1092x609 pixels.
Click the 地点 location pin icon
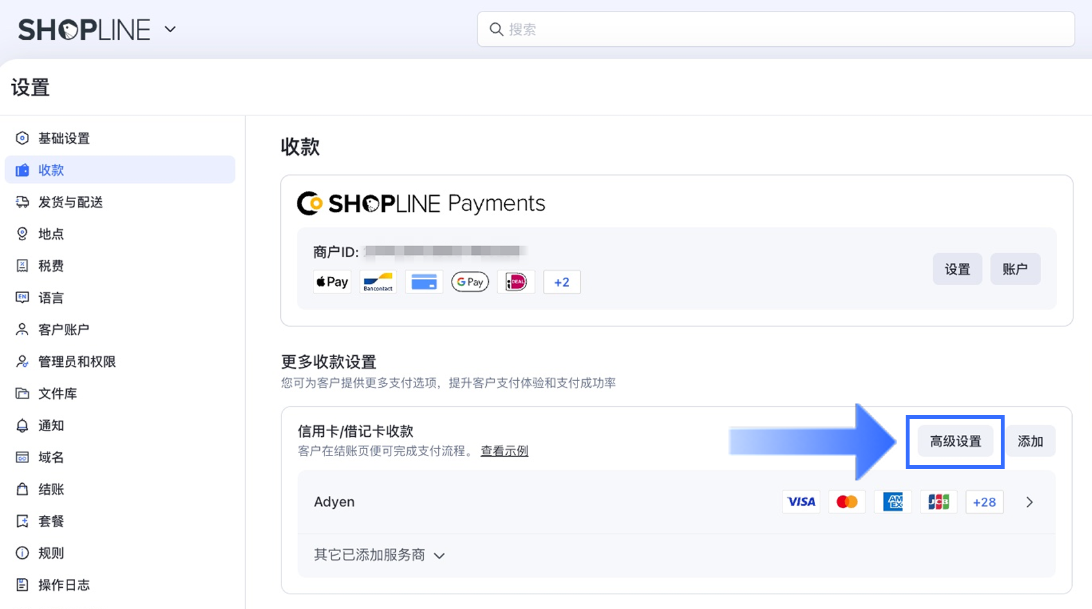tap(22, 234)
